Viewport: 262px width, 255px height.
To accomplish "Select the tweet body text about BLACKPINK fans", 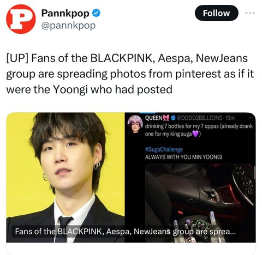I will click(x=130, y=74).
